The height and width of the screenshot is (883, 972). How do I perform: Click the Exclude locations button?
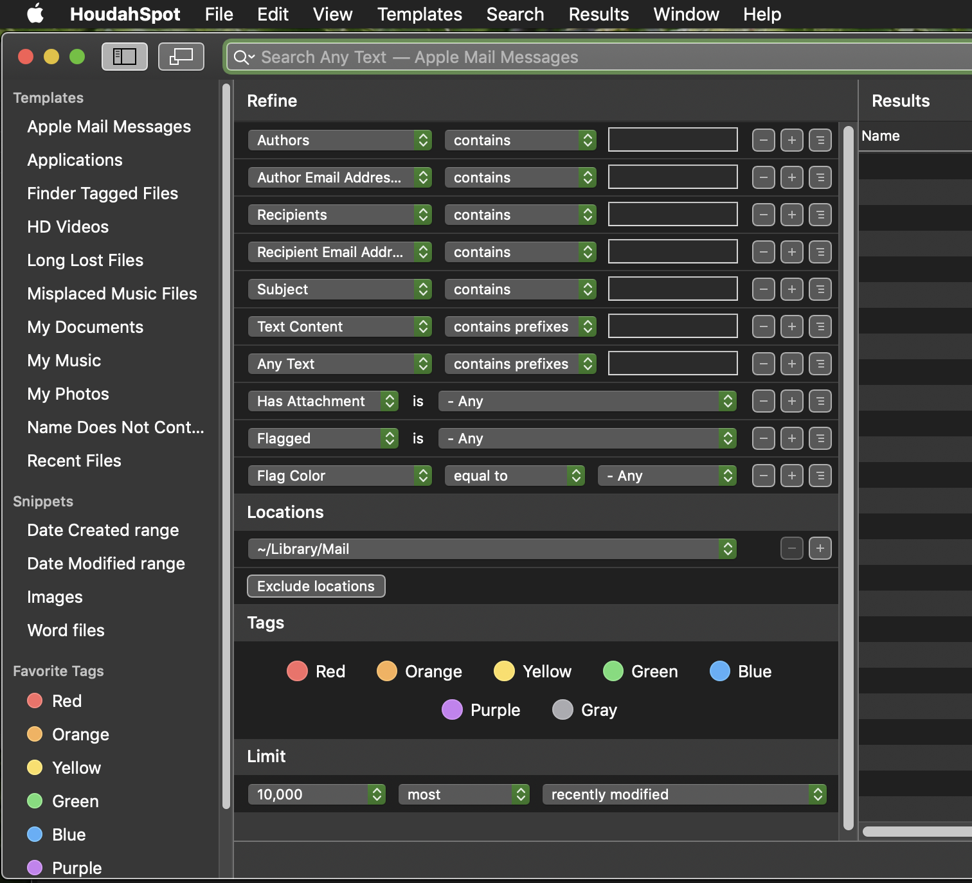pyautogui.click(x=316, y=586)
